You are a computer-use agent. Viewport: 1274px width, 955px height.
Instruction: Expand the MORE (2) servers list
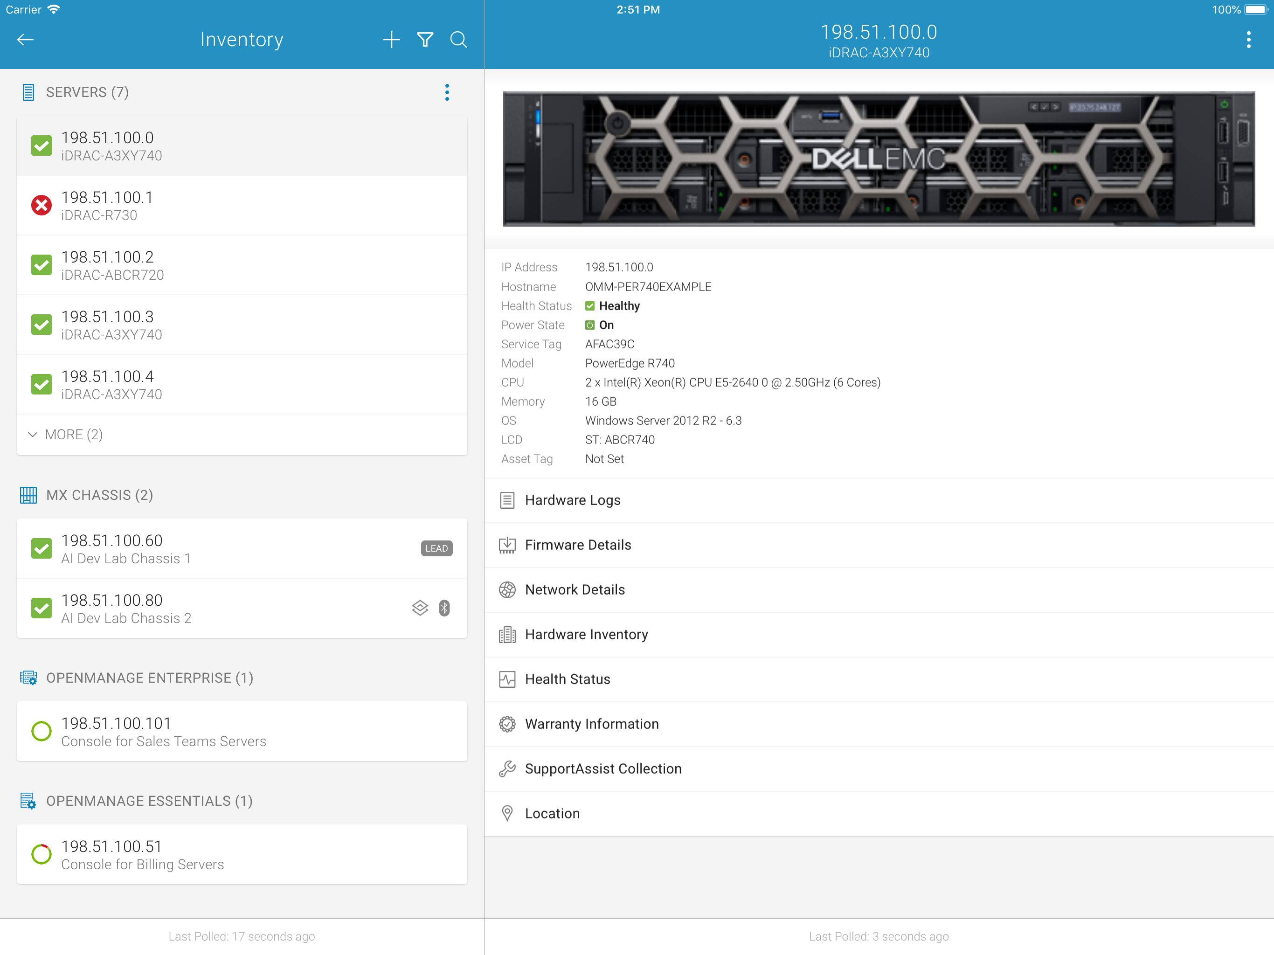[65, 435]
